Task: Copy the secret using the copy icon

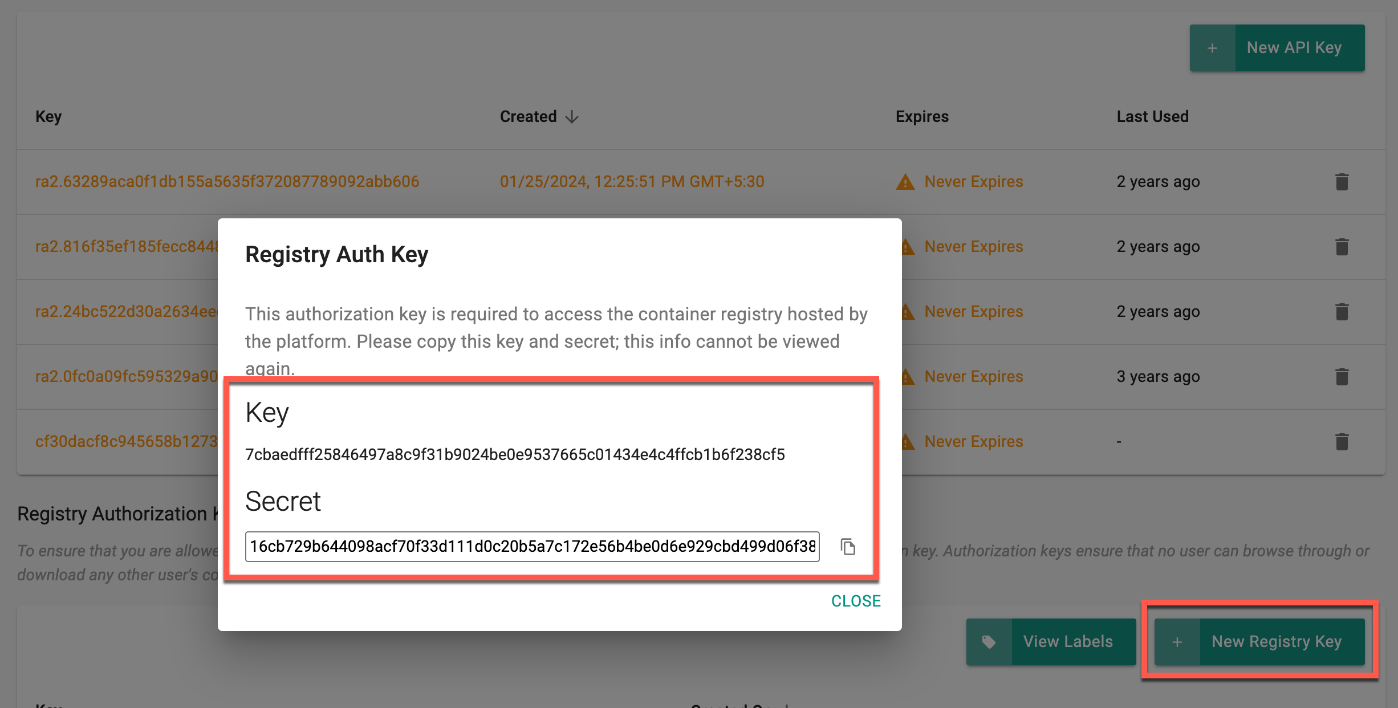Action: [848, 547]
